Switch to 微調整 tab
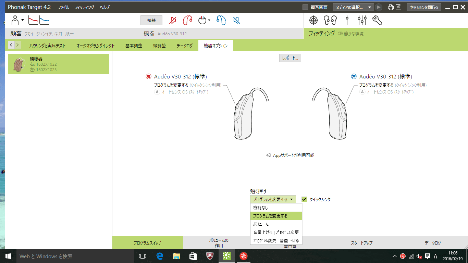The width and height of the screenshot is (468, 263). pos(159,46)
